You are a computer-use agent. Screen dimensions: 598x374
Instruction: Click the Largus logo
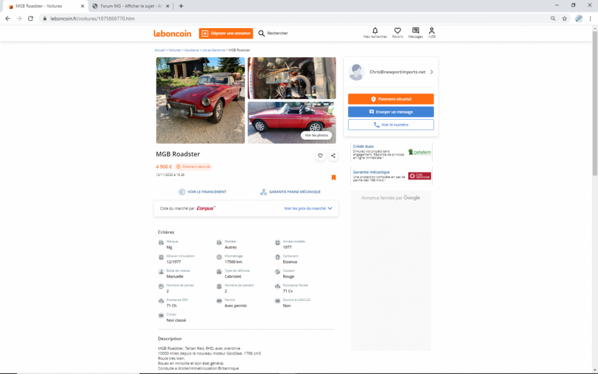[x=206, y=209]
